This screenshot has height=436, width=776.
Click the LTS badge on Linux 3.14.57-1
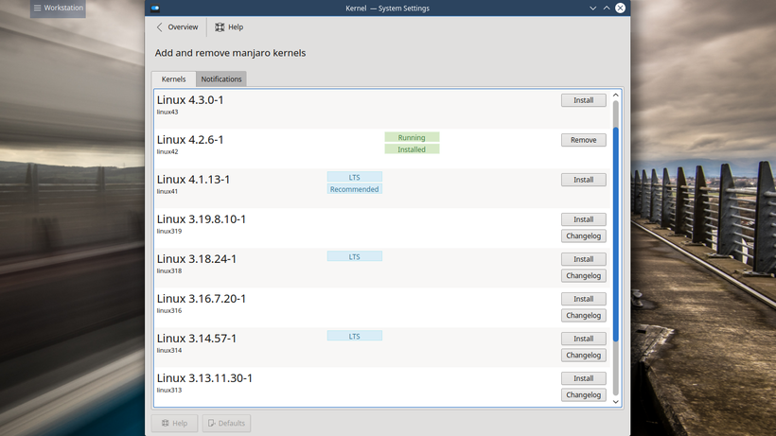[354, 336]
